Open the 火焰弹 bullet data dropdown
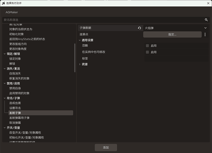 [176, 28]
